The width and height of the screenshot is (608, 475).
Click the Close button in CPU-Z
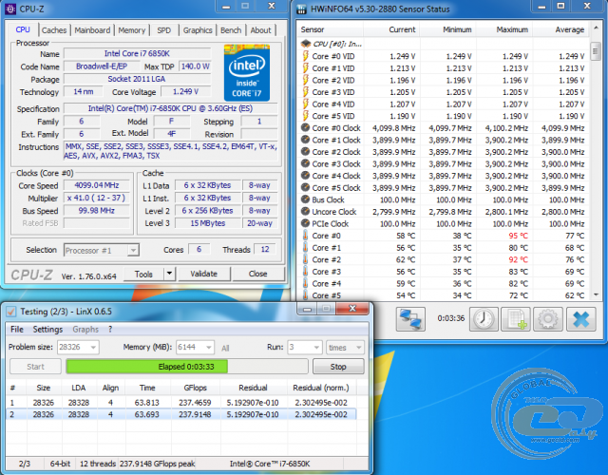click(257, 274)
